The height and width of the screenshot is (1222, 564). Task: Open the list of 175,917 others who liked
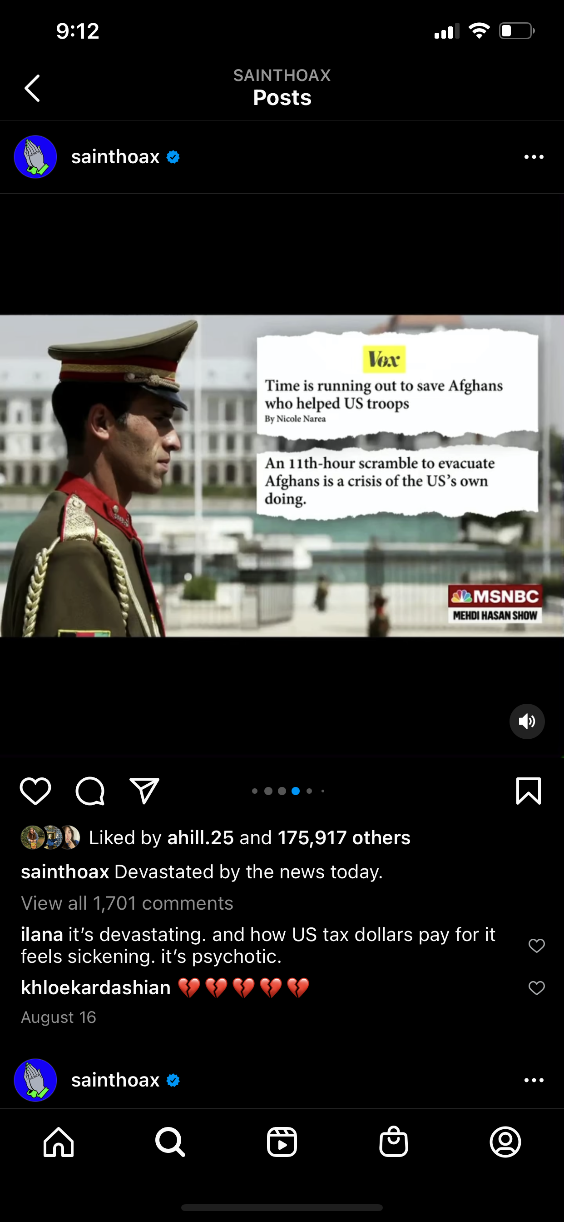pos(344,838)
